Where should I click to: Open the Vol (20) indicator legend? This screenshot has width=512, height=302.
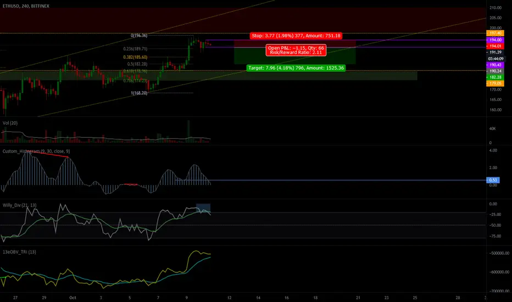(x=10, y=123)
